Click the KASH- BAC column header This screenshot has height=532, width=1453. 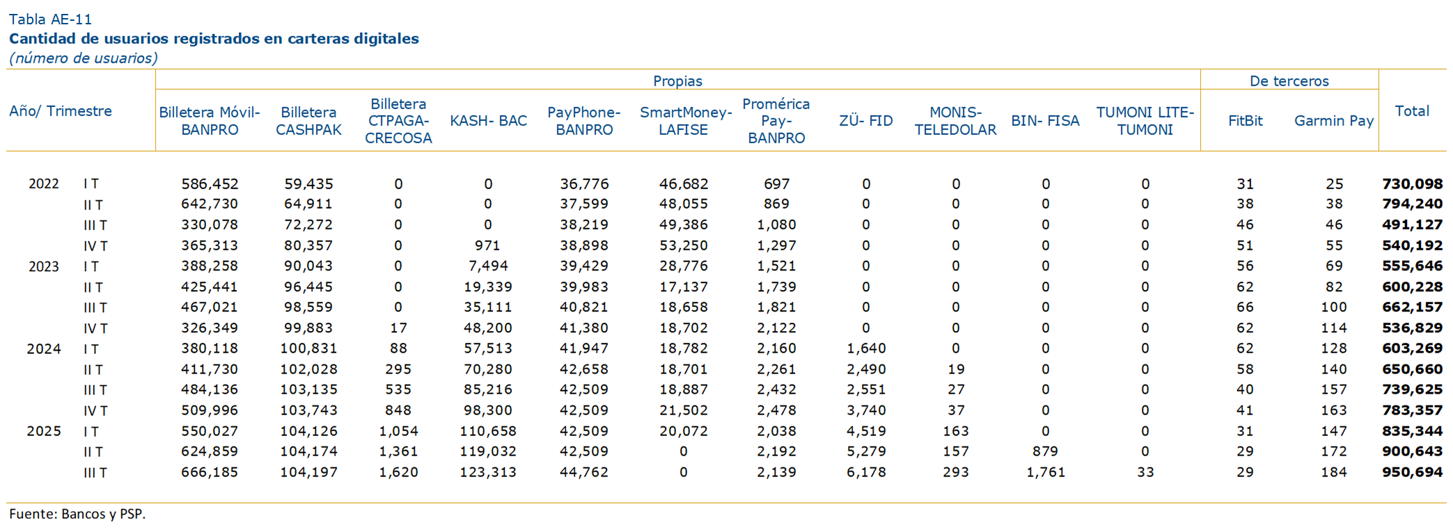(x=488, y=121)
